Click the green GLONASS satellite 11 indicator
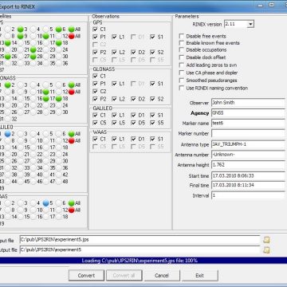Screen dimensions: 287x287 46,92
